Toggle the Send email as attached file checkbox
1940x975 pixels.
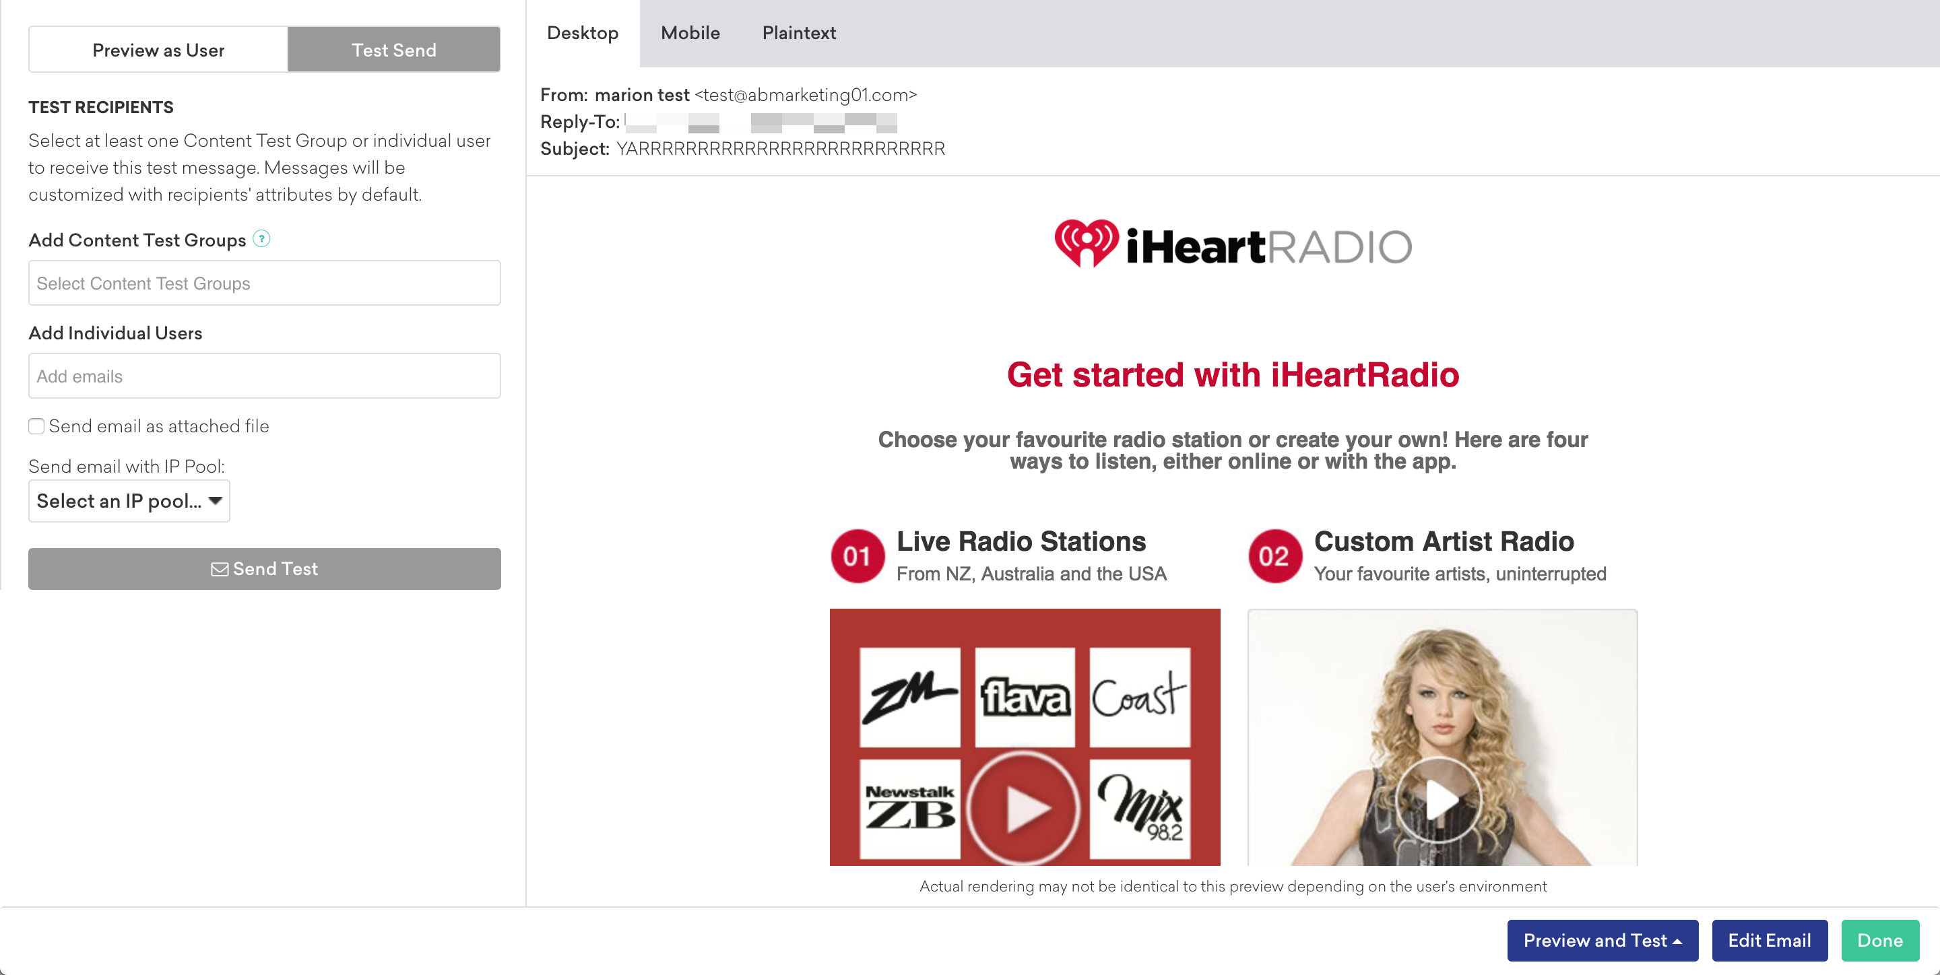pyautogui.click(x=36, y=427)
